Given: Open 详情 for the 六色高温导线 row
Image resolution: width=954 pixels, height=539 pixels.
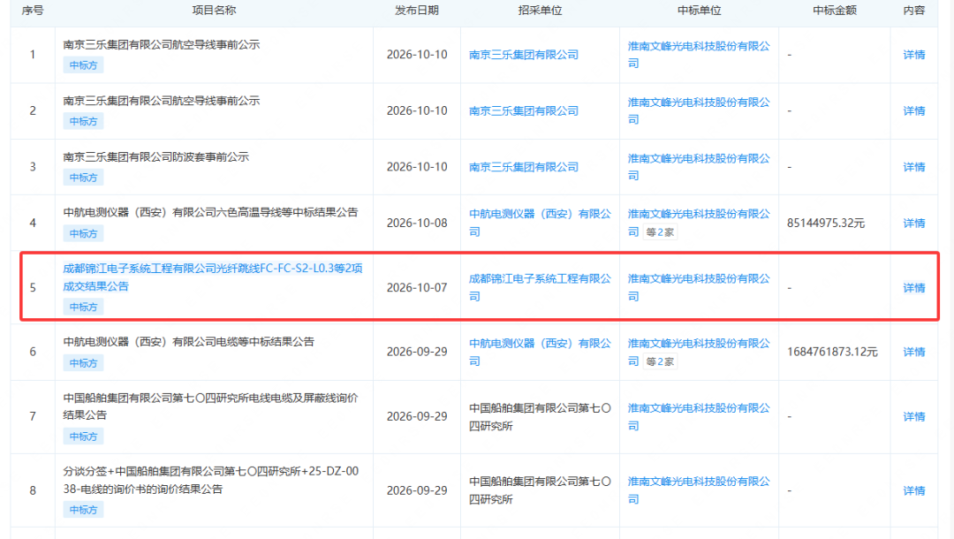Looking at the screenshot, I should [x=914, y=224].
